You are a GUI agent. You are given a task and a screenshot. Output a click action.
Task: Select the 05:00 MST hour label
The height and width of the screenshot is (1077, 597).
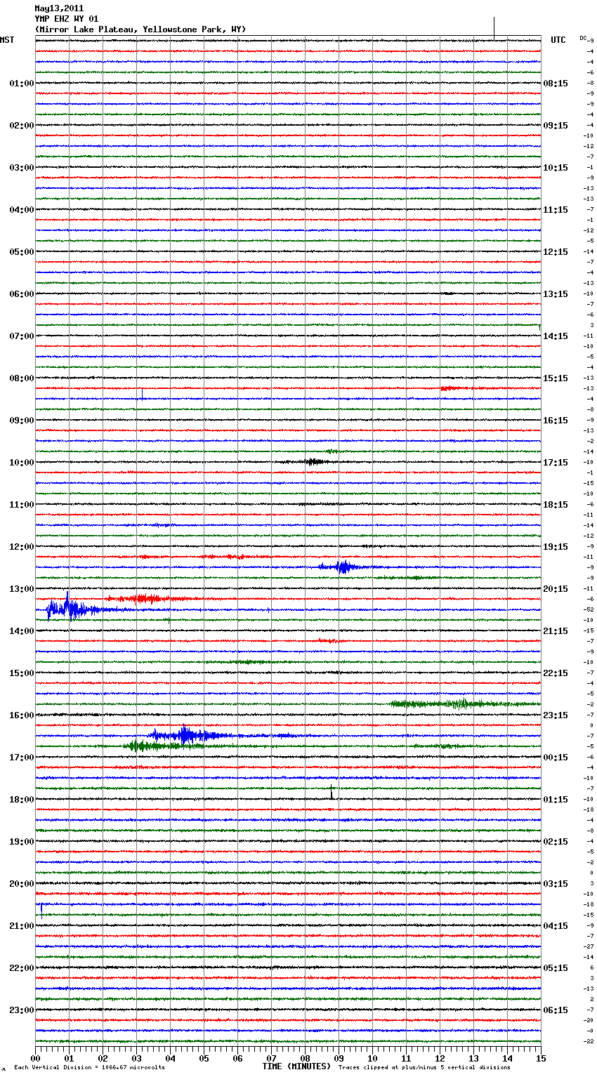point(22,252)
